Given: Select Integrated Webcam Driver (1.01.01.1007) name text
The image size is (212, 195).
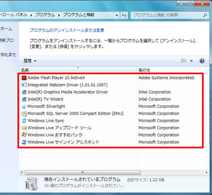Looking at the screenshot, I should click(x=67, y=85).
